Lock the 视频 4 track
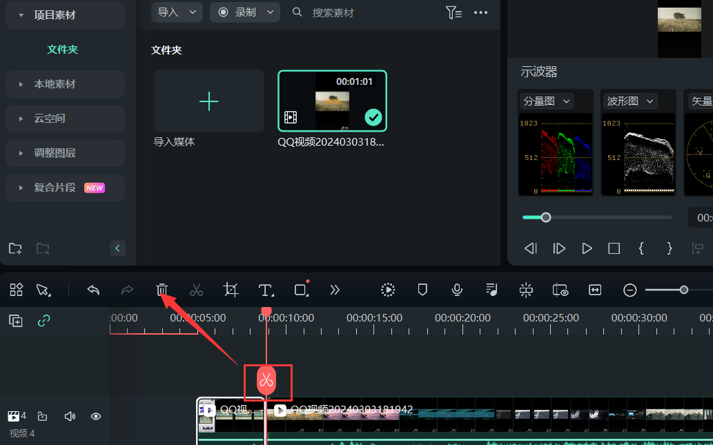Viewport: 713px width, 445px height. tap(42, 416)
